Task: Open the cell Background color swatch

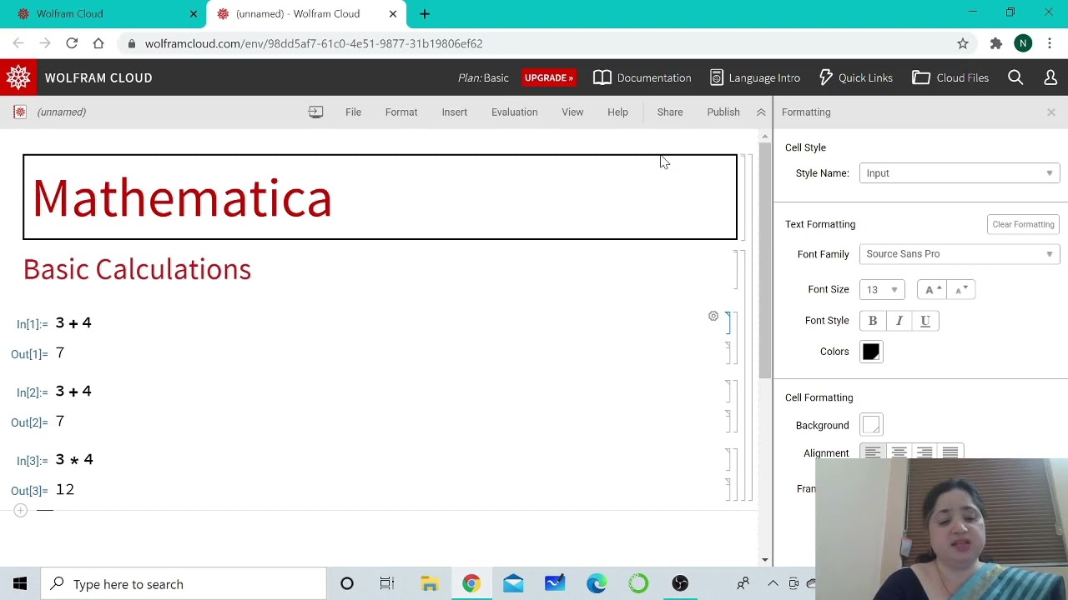Action: tap(871, 425)
